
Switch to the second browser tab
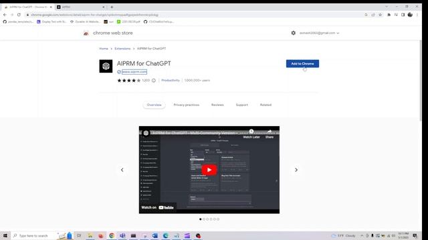coord(80,7)
